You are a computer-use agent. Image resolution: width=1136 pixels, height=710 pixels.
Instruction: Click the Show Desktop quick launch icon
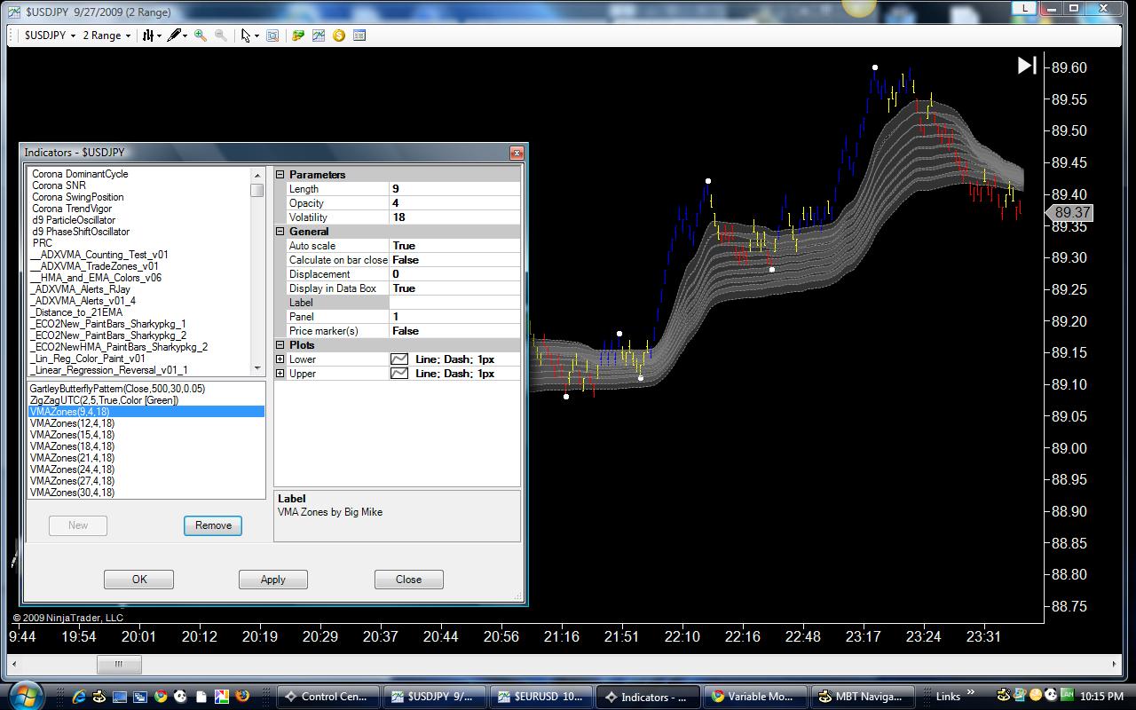point(121,697)
